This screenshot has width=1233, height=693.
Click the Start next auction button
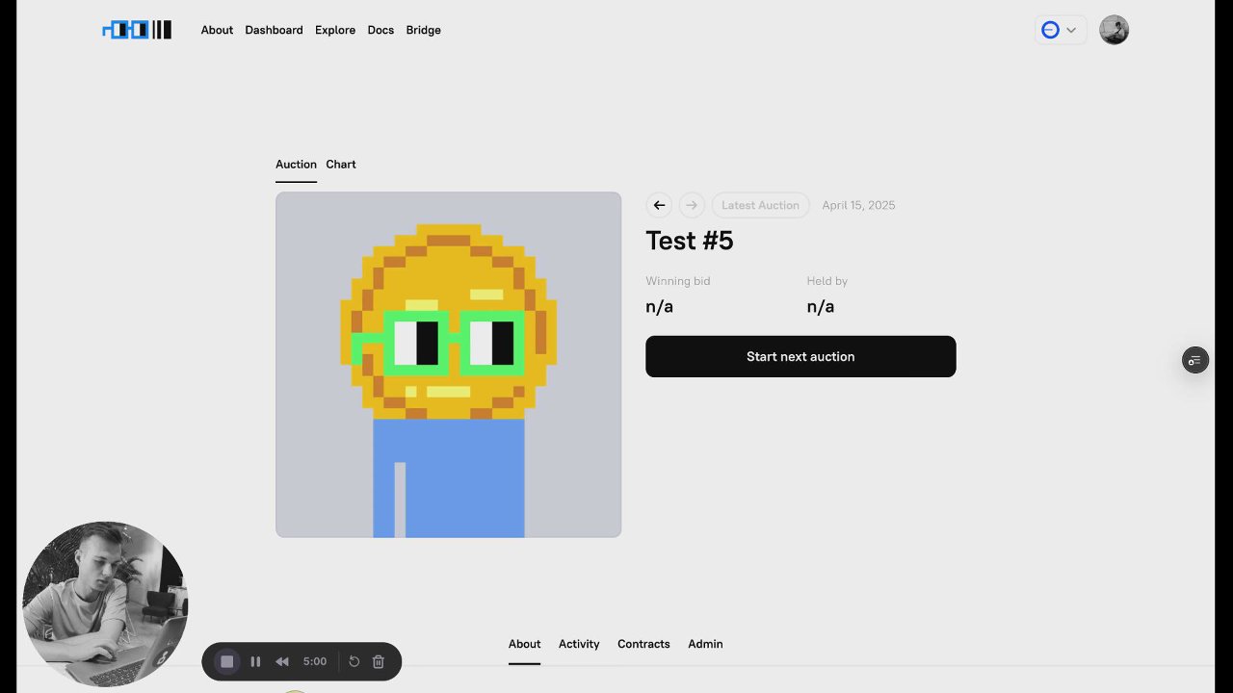(800, 356)
